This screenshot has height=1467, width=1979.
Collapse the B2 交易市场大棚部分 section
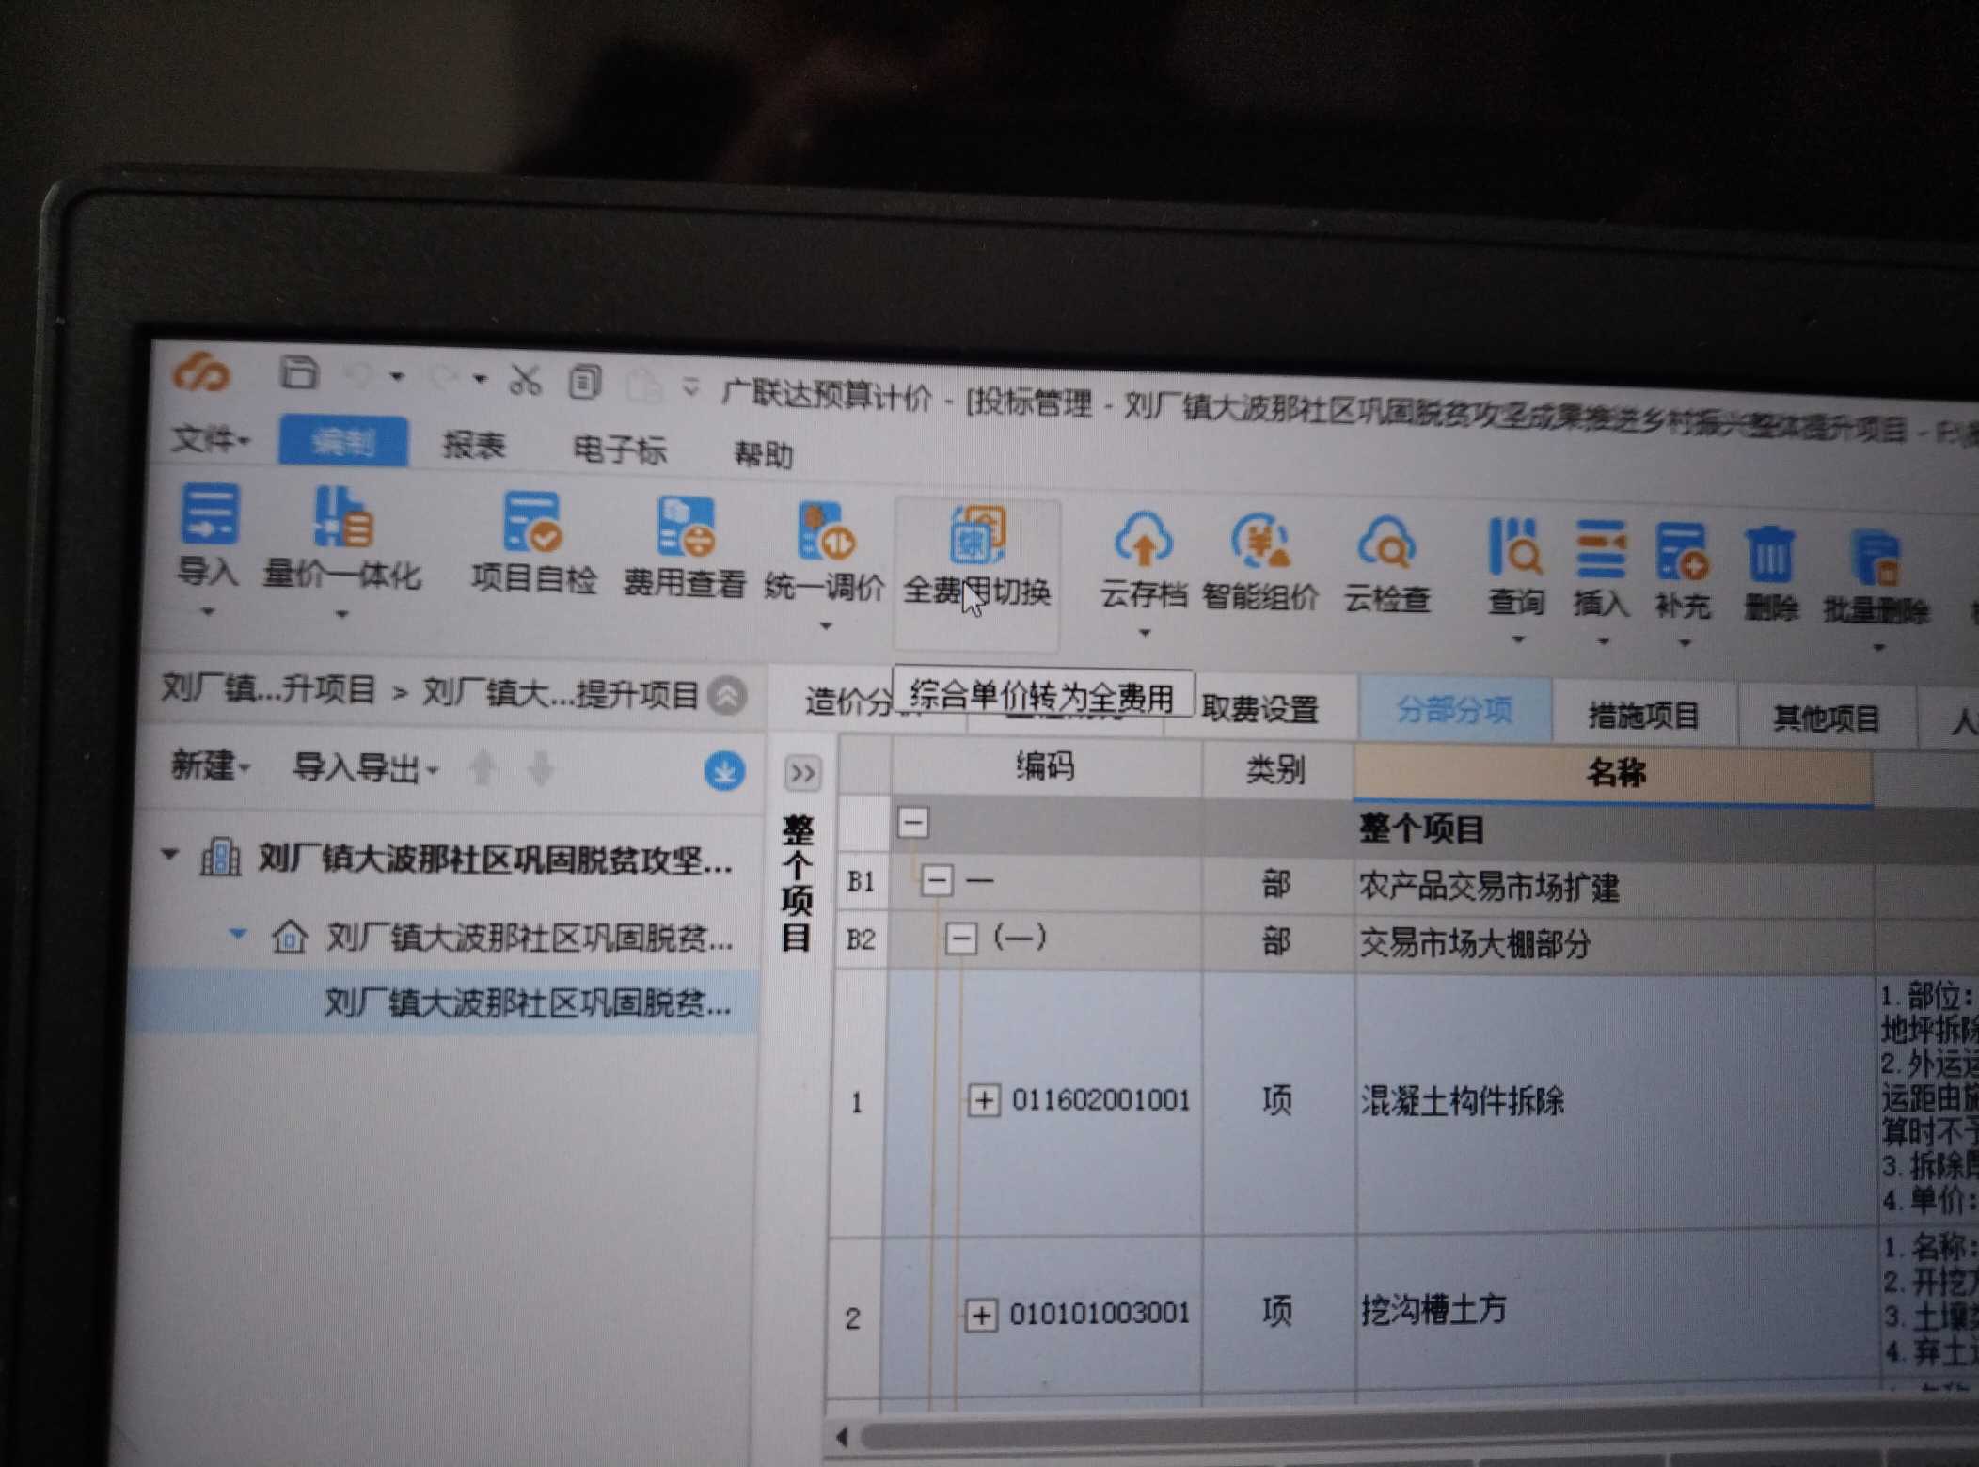(x=961, y=939)
